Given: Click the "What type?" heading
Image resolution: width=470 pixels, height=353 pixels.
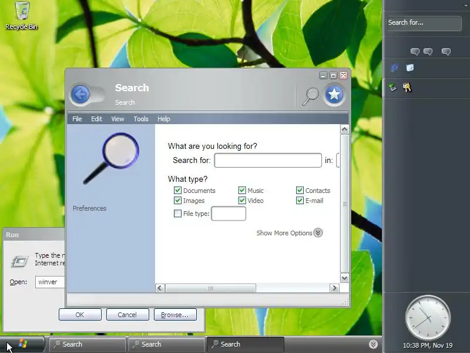Looking at the screenshot, I should (187, 179).
